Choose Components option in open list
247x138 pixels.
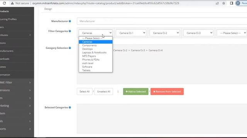(96, 45)
